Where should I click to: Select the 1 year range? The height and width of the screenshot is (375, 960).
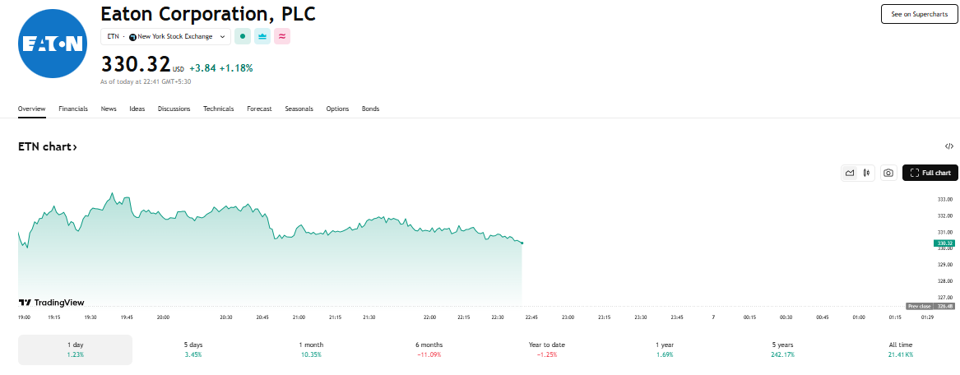point(665,350)
